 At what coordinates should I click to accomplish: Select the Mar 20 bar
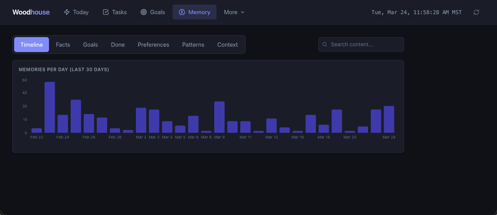pos(350,132)
